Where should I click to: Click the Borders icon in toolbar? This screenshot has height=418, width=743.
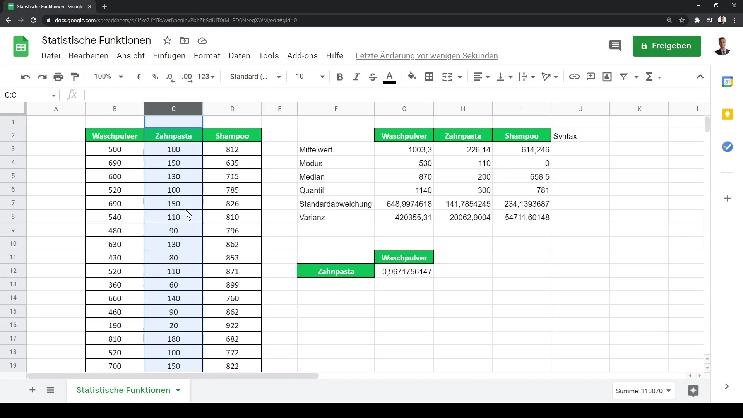pyautogui.click(x=429, y=77)
